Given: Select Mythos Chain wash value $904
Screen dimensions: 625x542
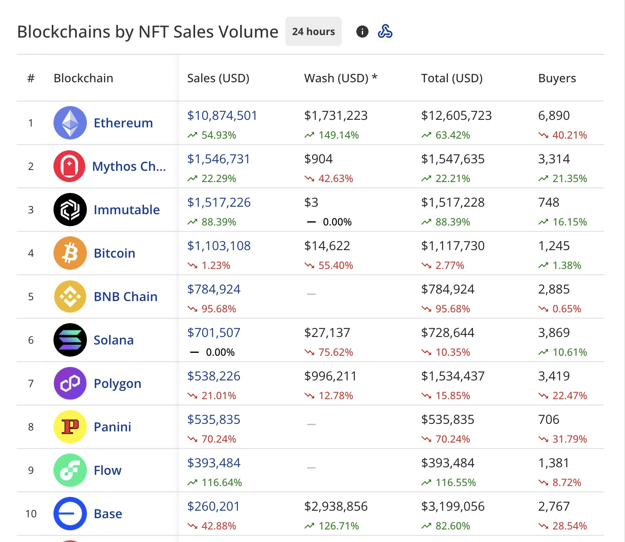Looking at the screenshot, I should [x=318, y=159].
